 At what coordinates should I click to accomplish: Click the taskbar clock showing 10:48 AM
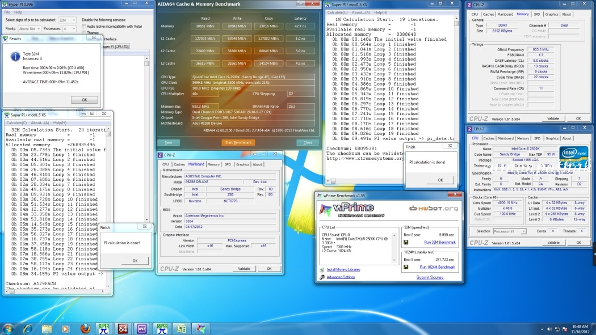580,329
